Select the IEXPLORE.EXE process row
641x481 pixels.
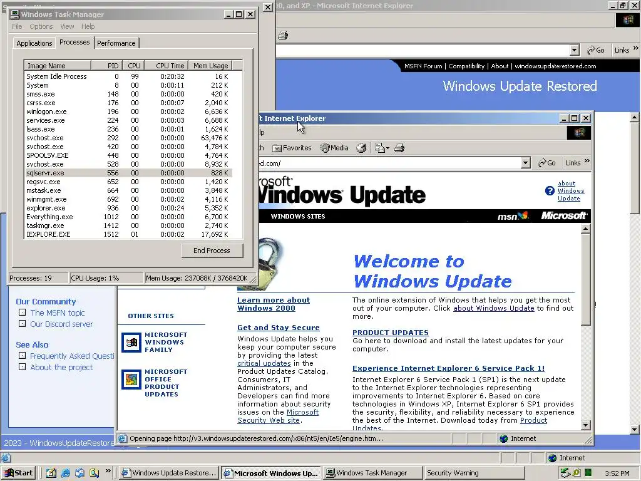coord(129,234)
